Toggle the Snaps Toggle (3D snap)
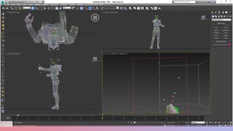The height and width of the screenshot is (131, 233). pos(86,8)
